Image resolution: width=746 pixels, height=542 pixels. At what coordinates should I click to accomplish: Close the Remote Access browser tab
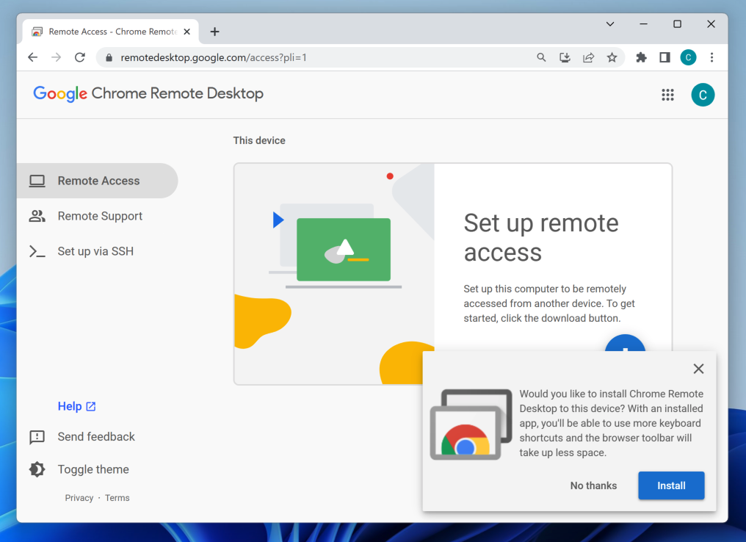point(187,32)
